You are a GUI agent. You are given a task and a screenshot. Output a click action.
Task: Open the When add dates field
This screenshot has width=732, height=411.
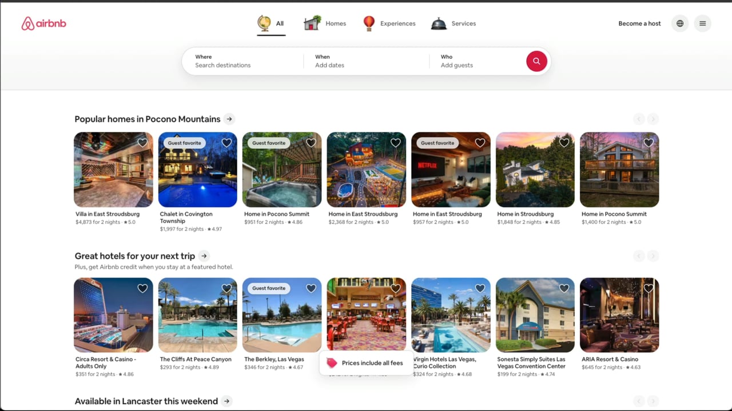(x=366, y=61)
